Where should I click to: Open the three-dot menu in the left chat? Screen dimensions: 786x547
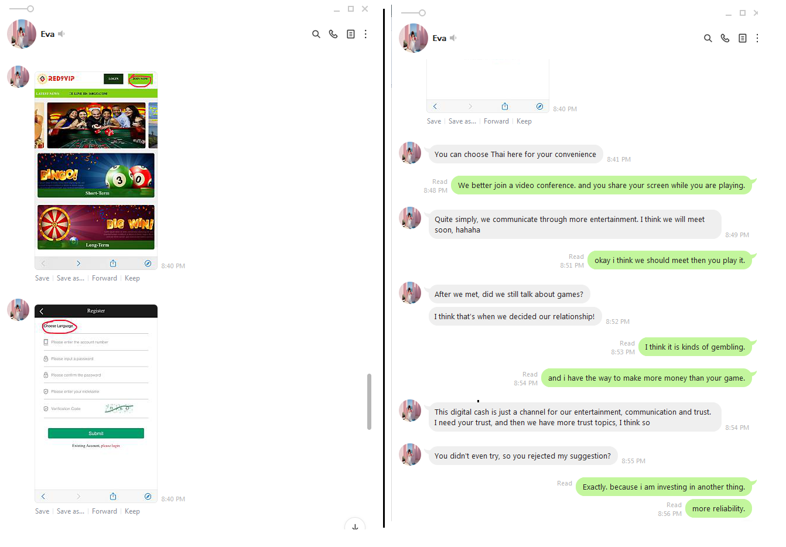(x=365, y=34)
